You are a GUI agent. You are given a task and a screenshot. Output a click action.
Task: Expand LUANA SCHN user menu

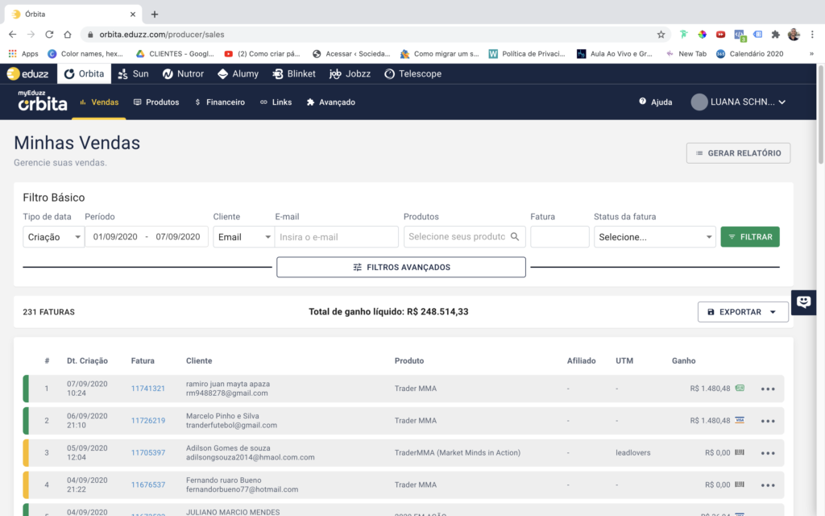click(738, 102)
